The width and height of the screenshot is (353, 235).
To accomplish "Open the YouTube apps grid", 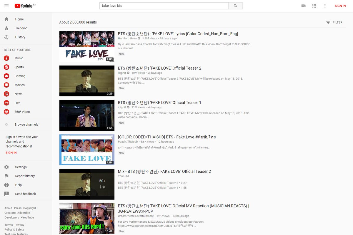I will pos(314,6).
